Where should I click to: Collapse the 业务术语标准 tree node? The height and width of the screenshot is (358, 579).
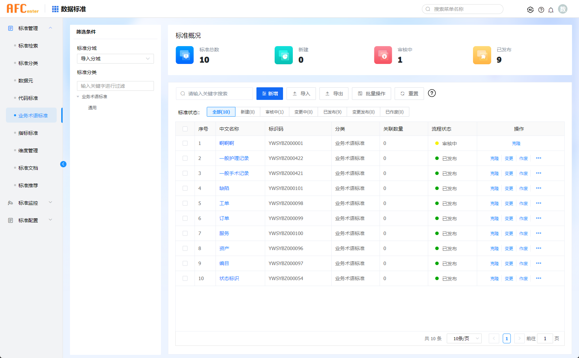(x=78, y=97)
